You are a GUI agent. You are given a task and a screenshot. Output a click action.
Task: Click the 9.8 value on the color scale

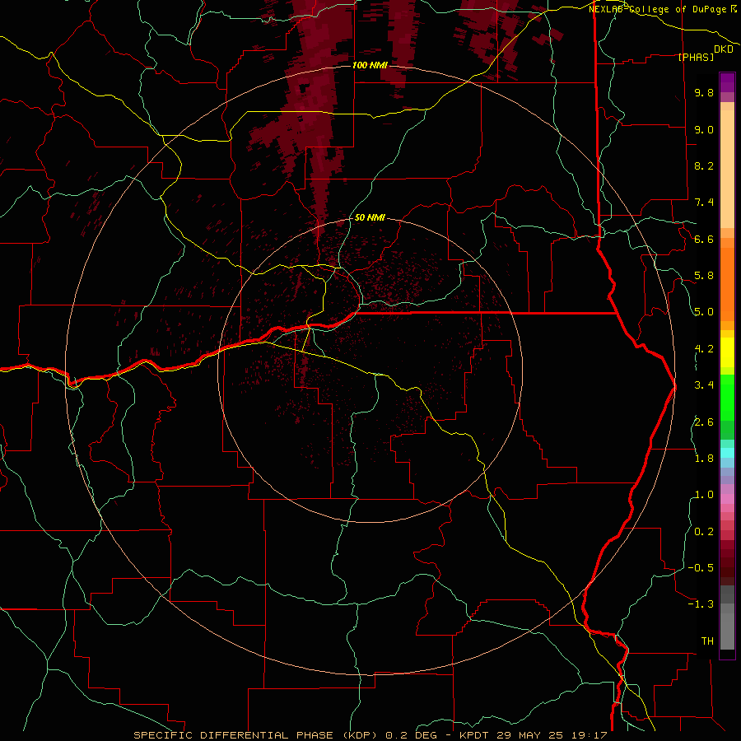coord(704,92)
